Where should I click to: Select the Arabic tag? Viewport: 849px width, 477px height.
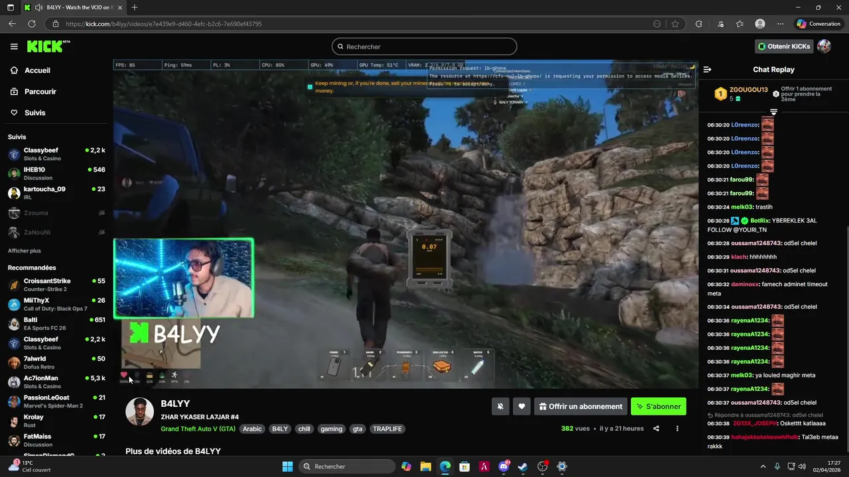[252, 429]
